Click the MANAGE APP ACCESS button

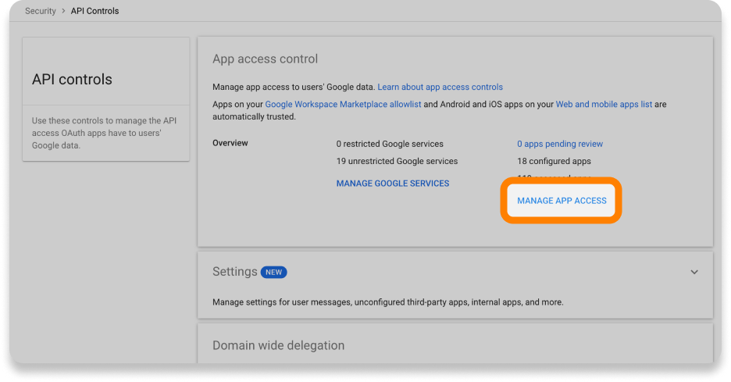click(x=562, y=201)
